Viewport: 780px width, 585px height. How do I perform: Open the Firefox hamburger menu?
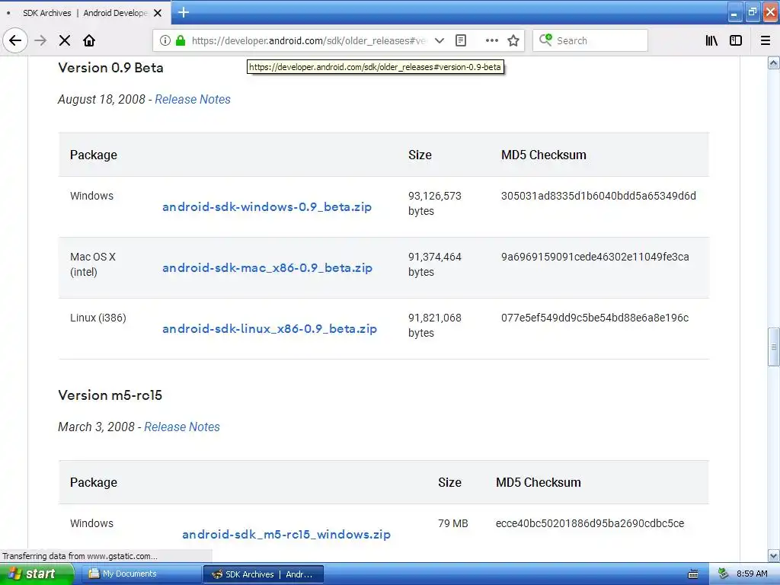pos(766,40)
